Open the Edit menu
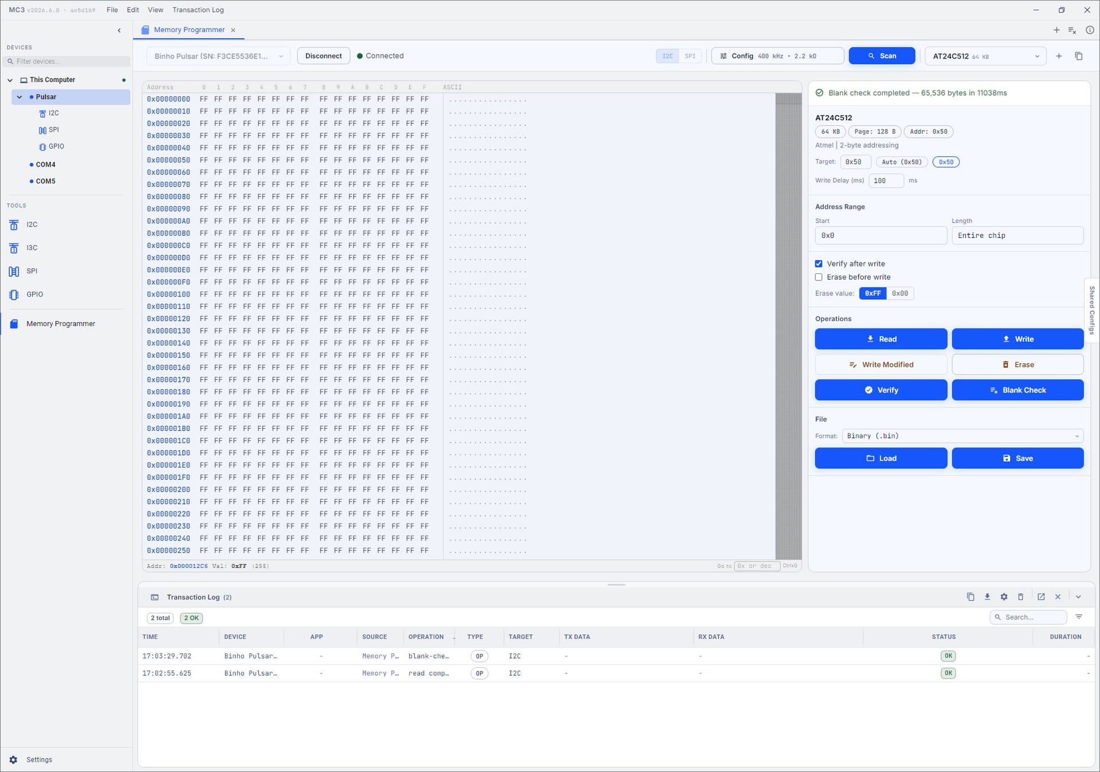 [x=133, y=10]
